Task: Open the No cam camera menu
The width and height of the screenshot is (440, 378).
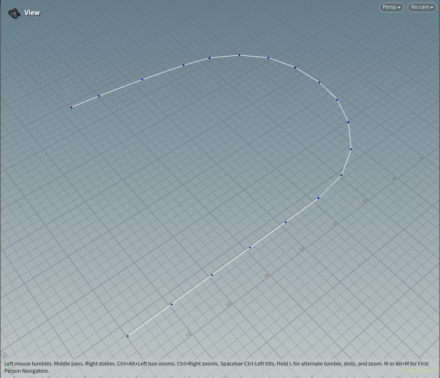Action: pos(422,7)
